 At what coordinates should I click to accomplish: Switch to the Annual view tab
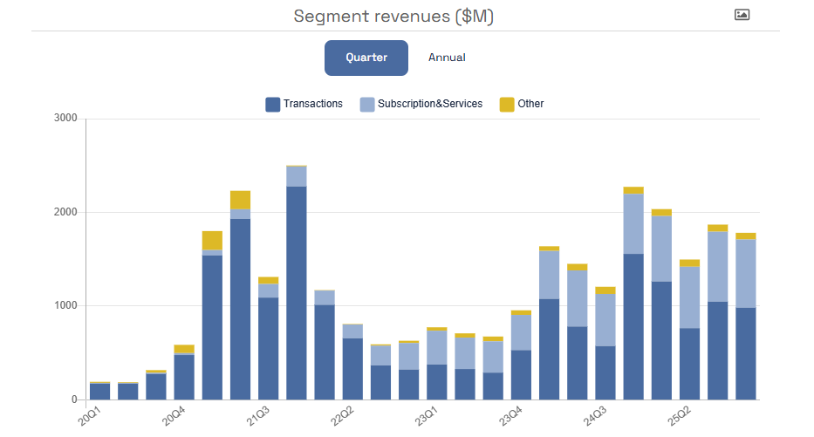(x=447, y=58)
